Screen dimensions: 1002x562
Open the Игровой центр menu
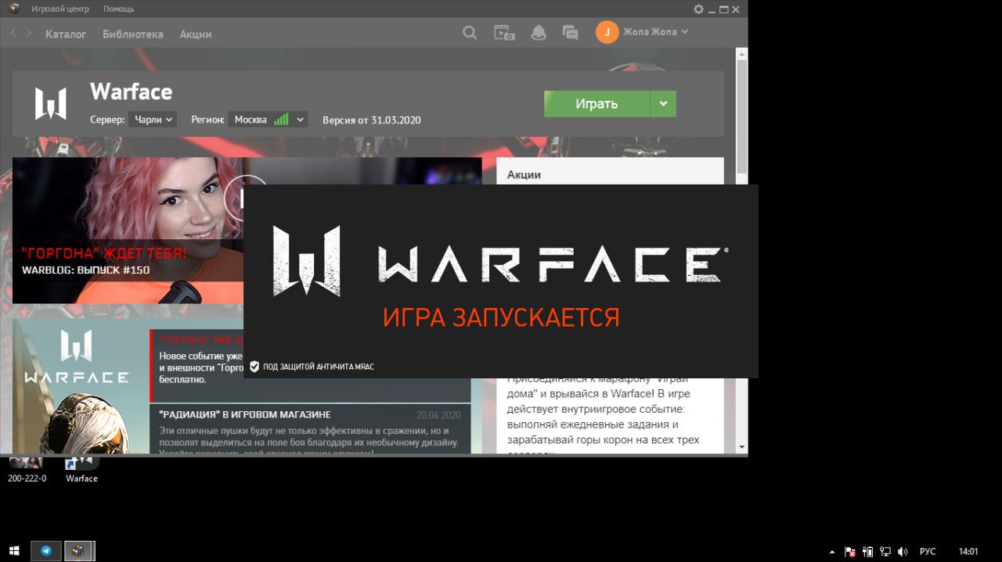(60, 9)
